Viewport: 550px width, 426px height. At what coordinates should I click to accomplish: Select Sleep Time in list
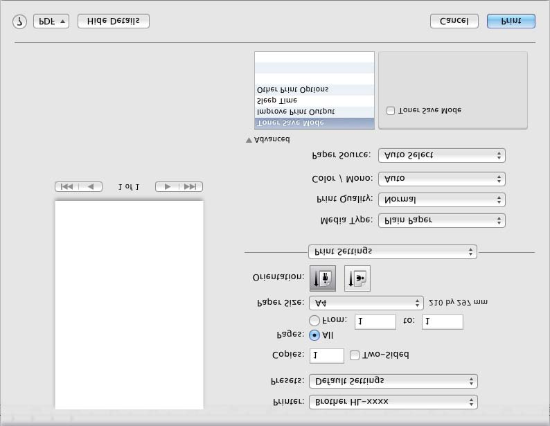[x=314, y=100]
